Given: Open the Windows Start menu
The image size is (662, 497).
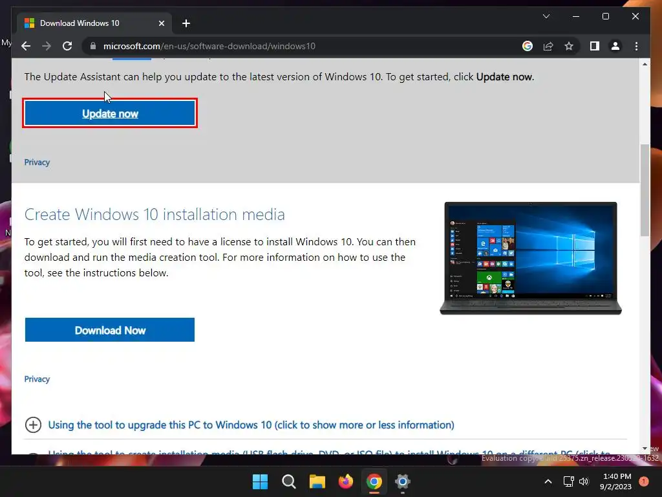Looking at the screenshot, I should click(x=260, y=481).
